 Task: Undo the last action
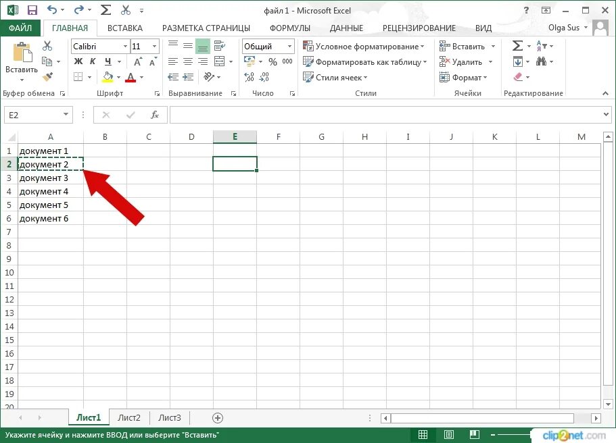click(52, 10)
